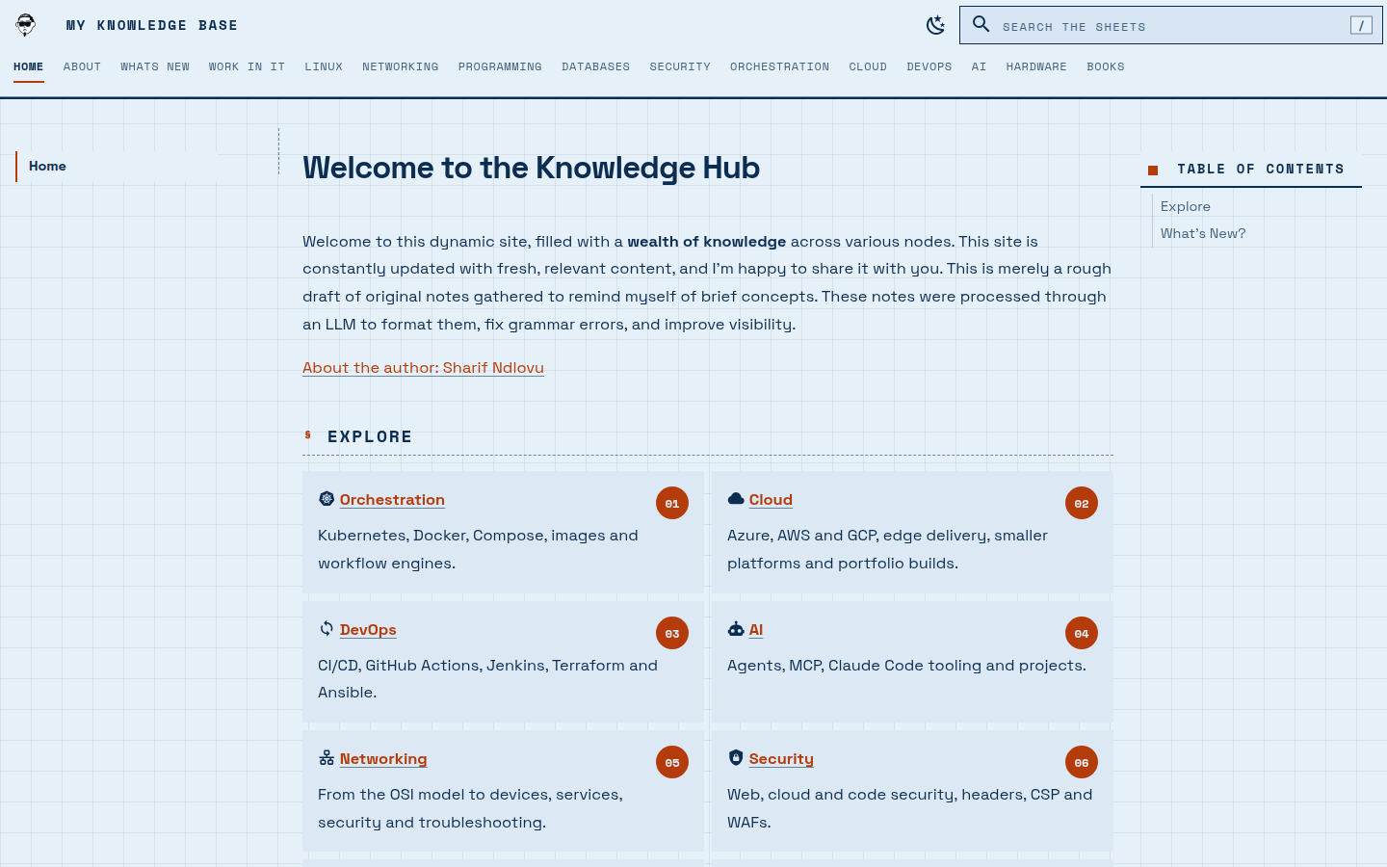Viewport: 1387px width, 867px height.
Task: Open the DevOps navigation tab
Action: (x=929, y=67)
